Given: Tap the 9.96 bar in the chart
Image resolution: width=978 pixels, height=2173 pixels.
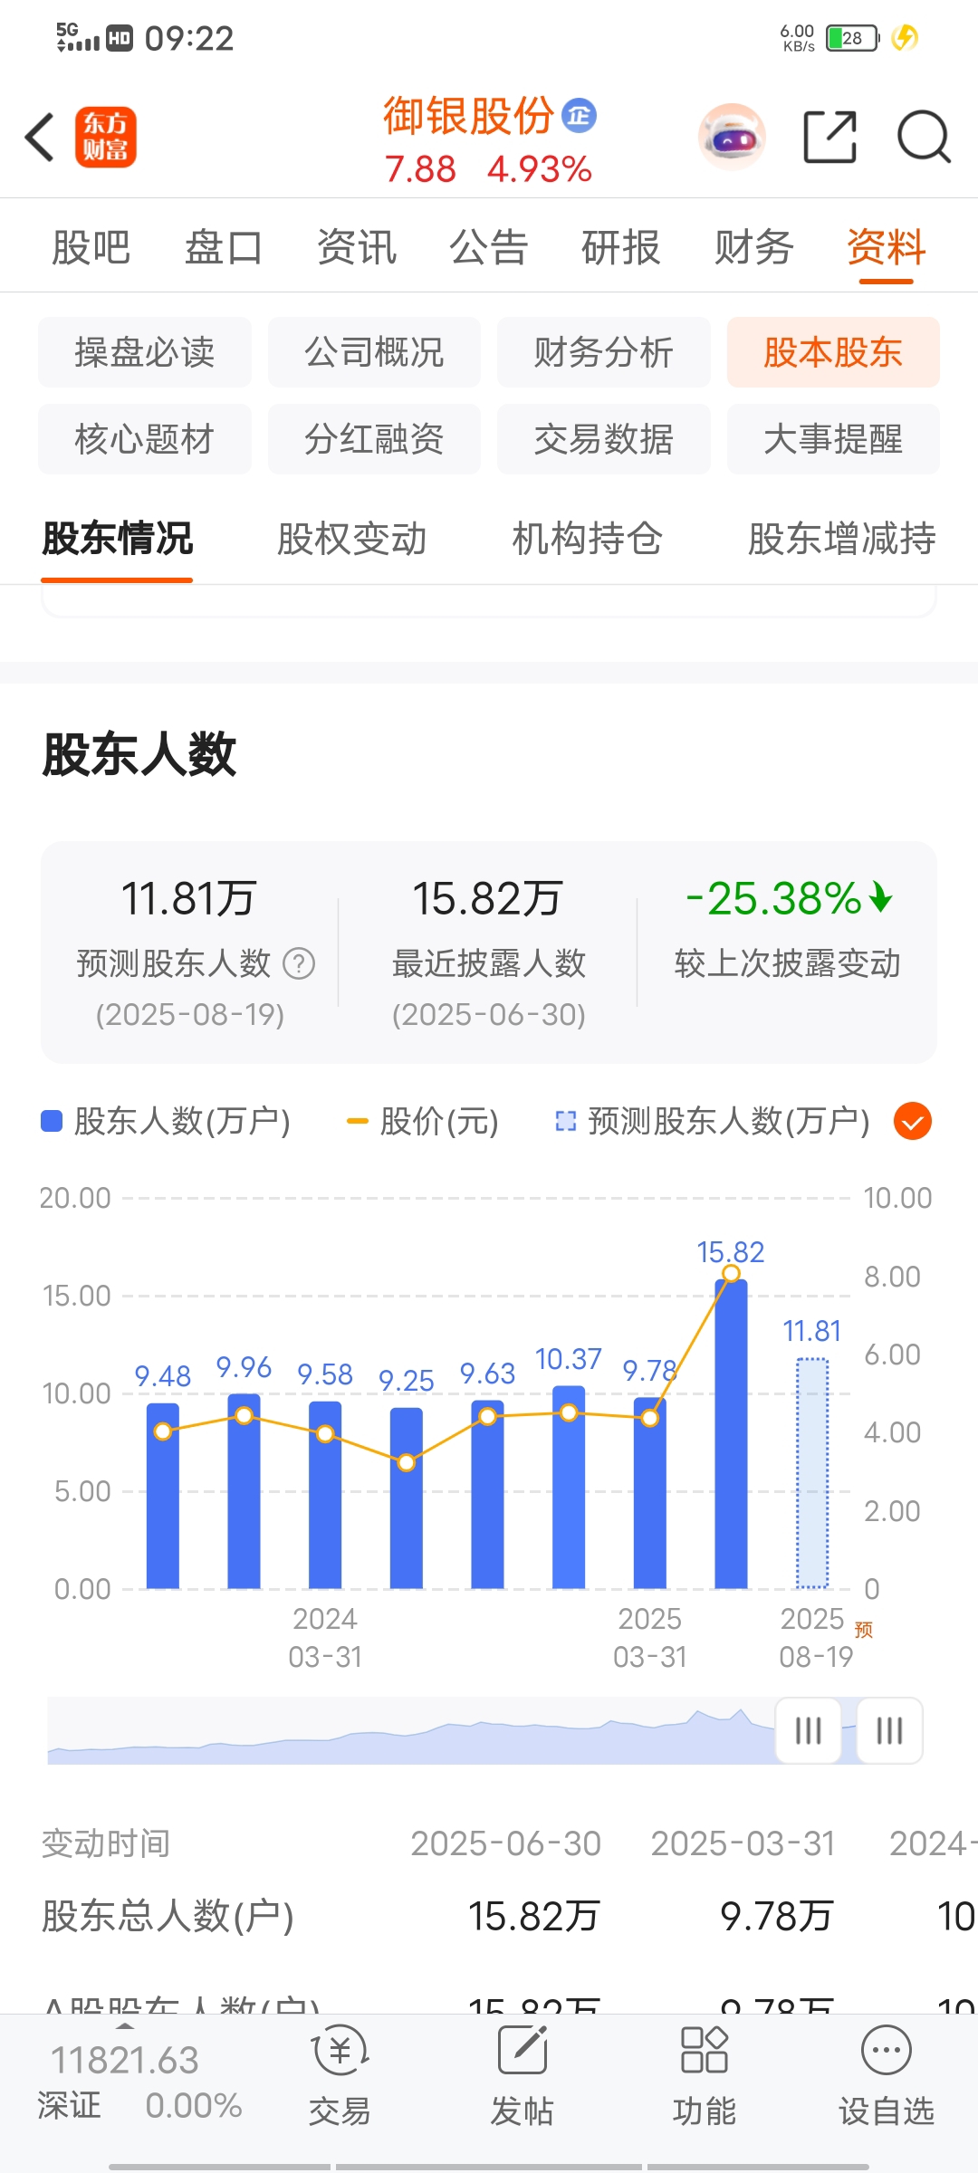Looking at the screenshot, I should (244, 1491).
